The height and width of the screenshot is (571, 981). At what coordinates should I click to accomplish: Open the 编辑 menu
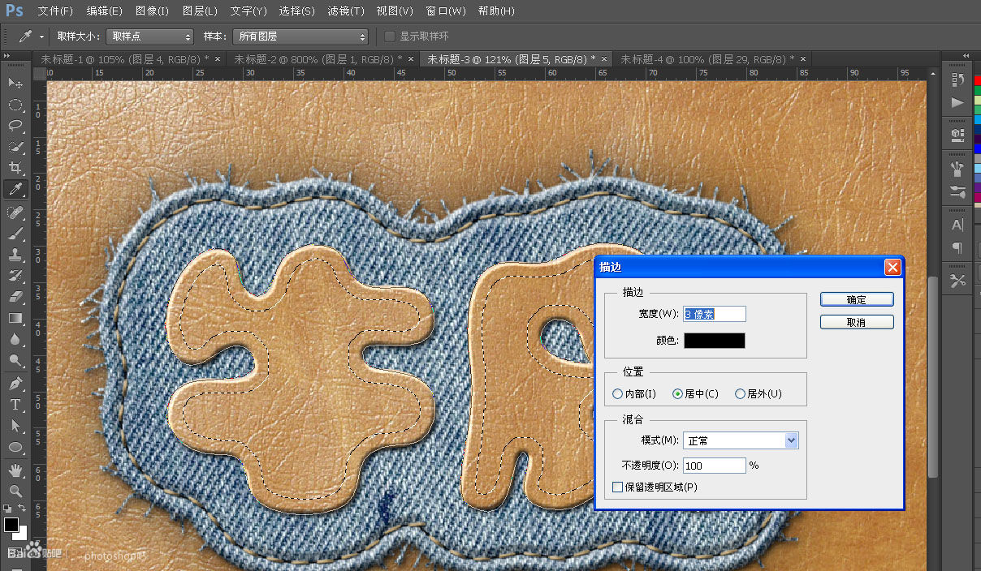coord(104,11)
